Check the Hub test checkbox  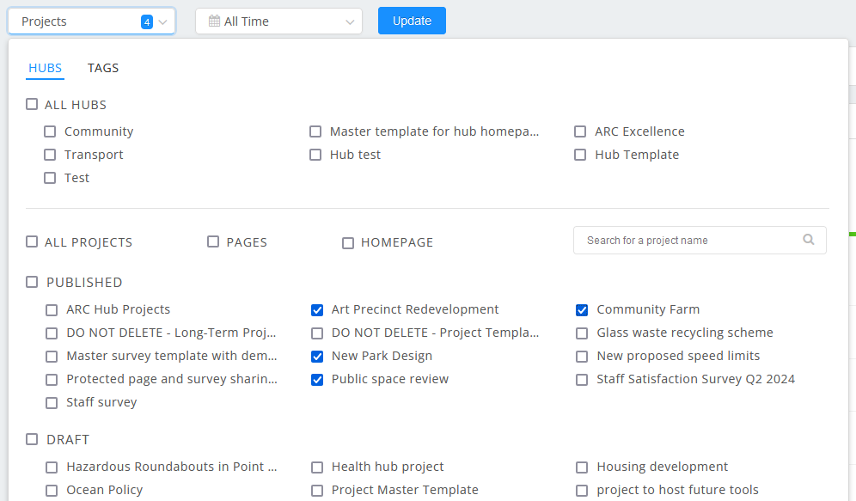coord(315,155)
